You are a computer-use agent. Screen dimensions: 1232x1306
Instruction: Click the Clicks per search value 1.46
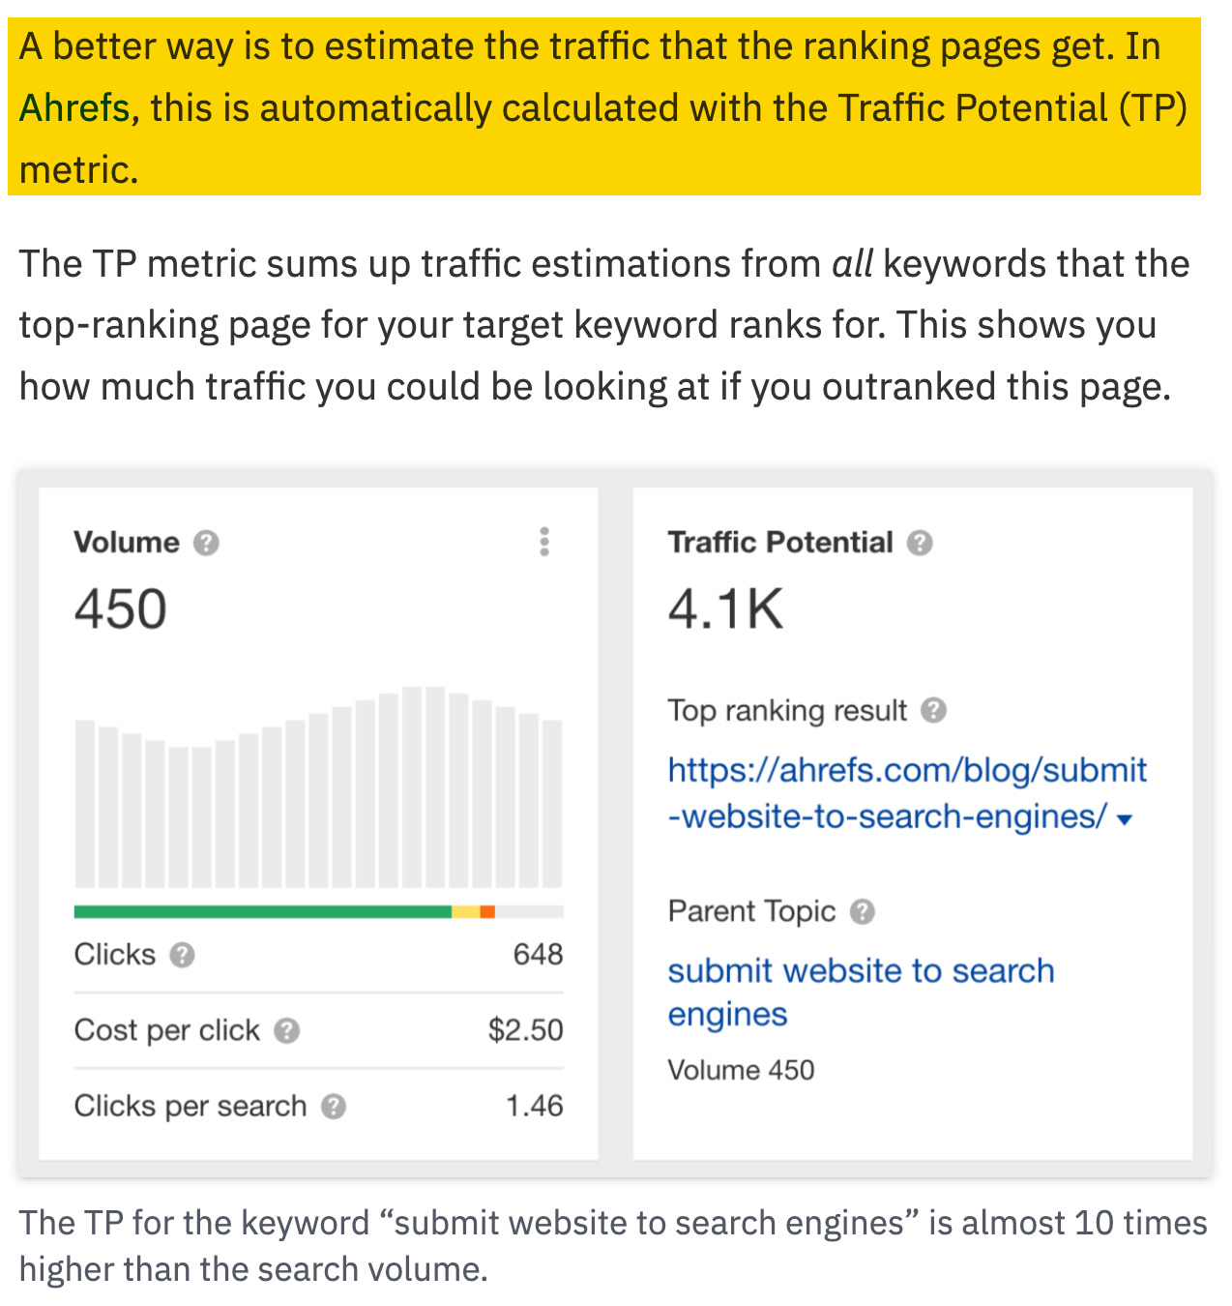535,1106
